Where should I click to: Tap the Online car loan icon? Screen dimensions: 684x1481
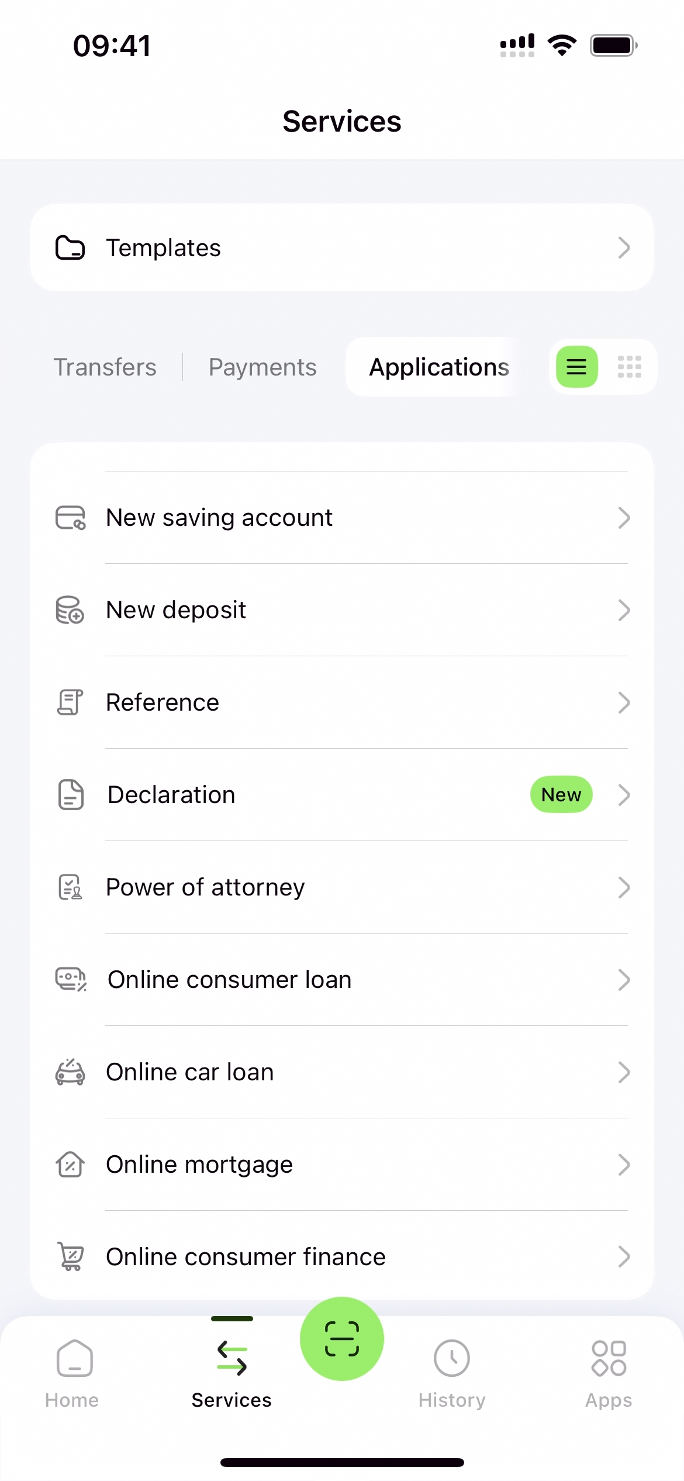tap(70, 1072)
